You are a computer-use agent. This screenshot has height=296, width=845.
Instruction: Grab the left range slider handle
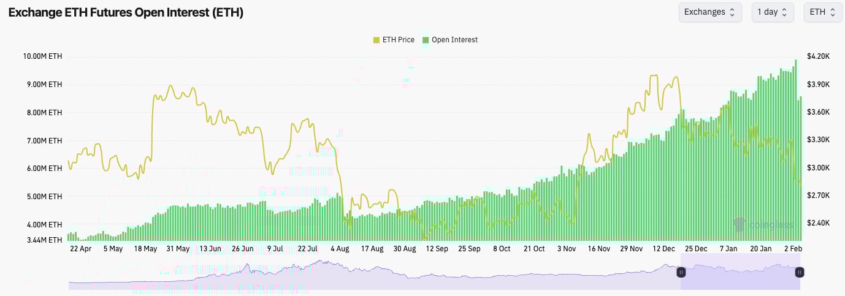point(681,272)
